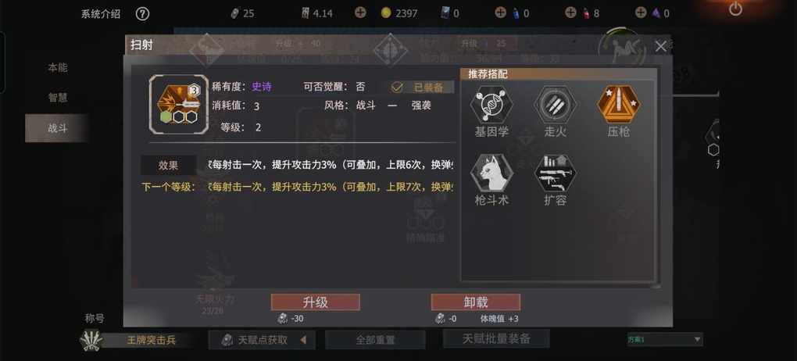Select the 走火 talent icon
Screen dimensions: 797x361
point(555,105)
